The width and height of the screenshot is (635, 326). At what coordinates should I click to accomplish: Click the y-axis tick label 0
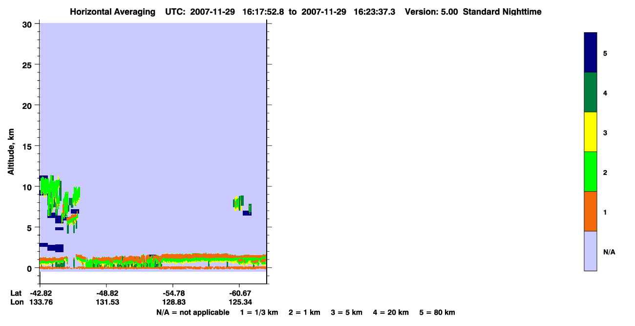coord(30,268)
